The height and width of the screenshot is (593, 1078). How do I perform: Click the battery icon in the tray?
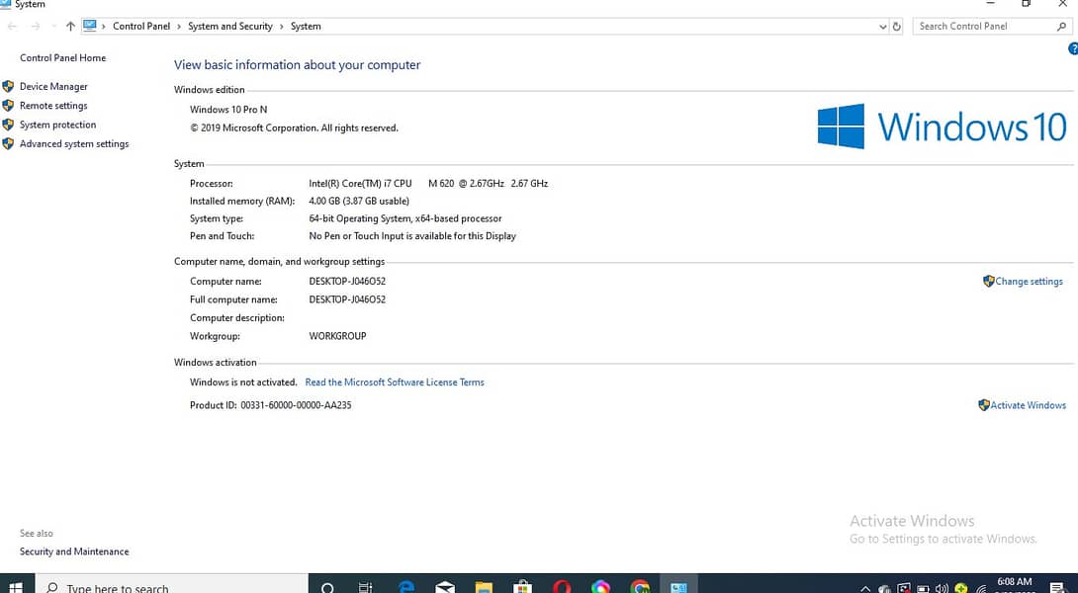[924, 589]
